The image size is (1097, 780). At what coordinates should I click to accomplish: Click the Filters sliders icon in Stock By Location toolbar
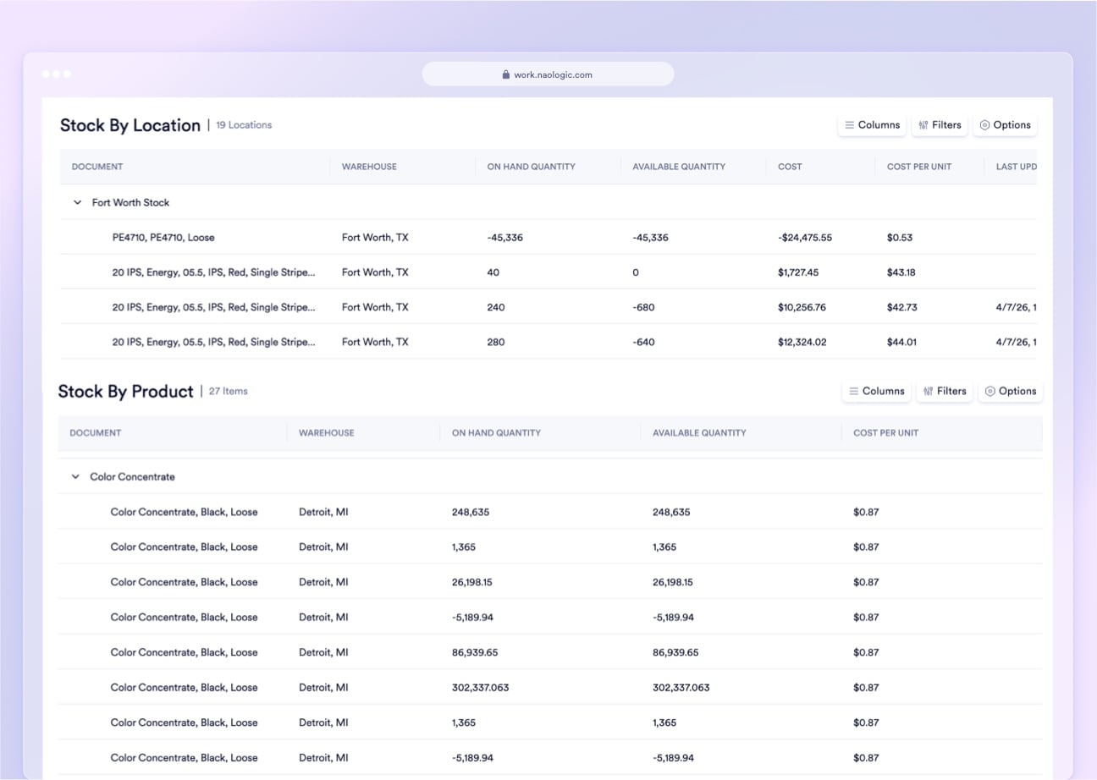tap(923, 124)
